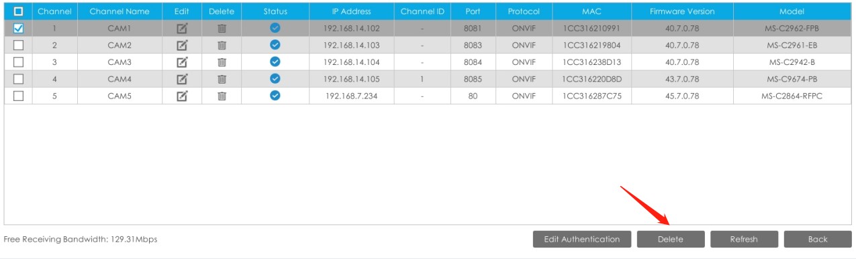Click the Channel Name column header
This screenshot has width=856, height=259.
click(120, 11)
